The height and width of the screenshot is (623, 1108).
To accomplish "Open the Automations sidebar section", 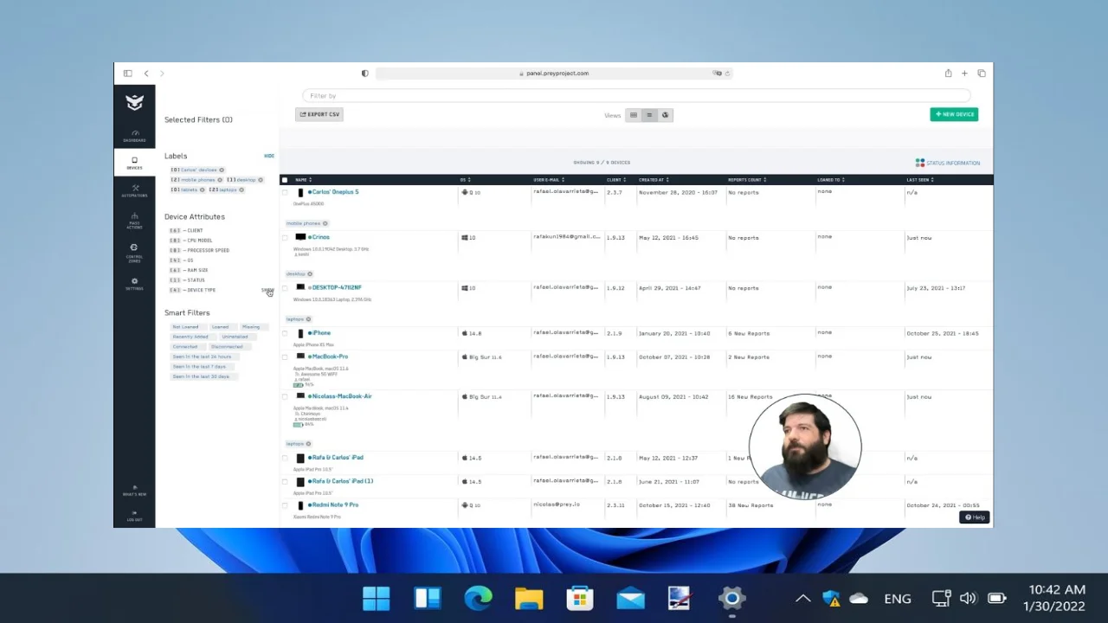I will 134,190.
